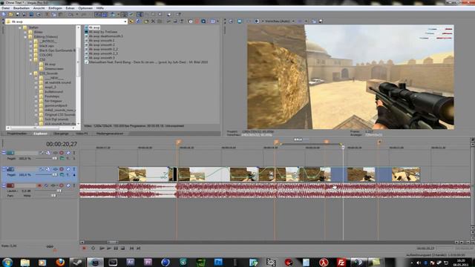The height and width of the screenshot is (267, 475).
Task: Play the timeline from the start
Action: click(x=102, y=248)
